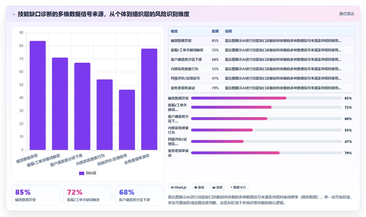
Task: Click the 客户满意度分项下滑 chart bar
Action: click(x=82, y=106)
